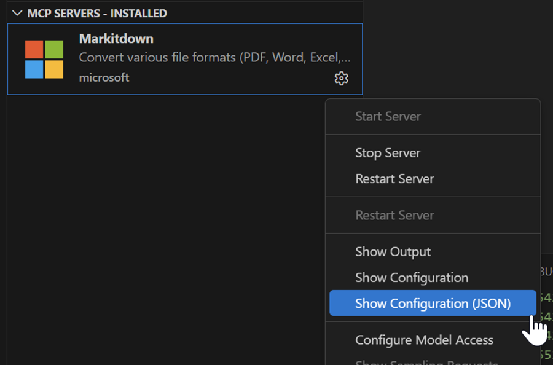This screenshot has width=553, height=365.
Task: Collapse the MCP Servers section chevron
Action: click(17, 13)
